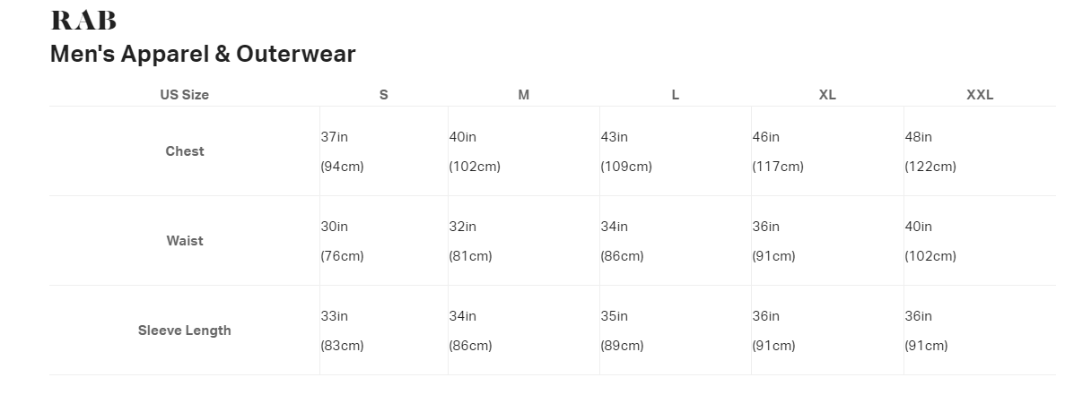Click the RAB brand heading
The width and height of the screenshot is (1065, 395).
(83, 21)
